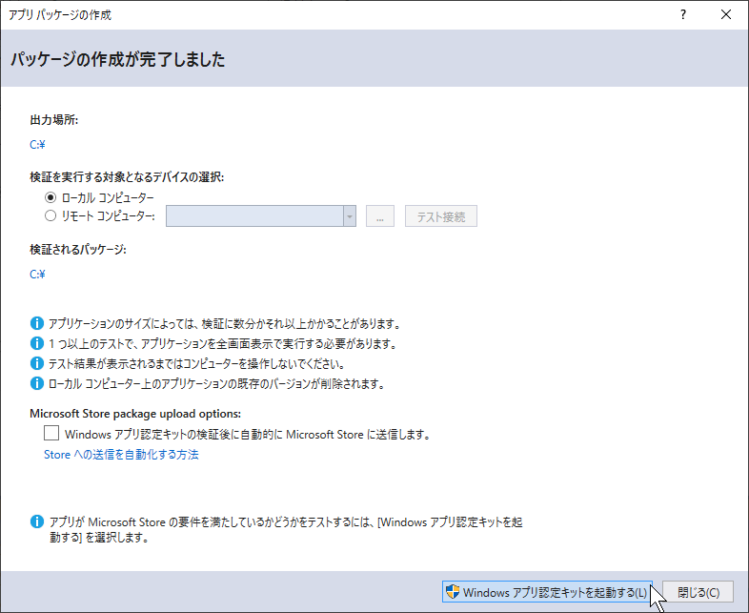This screenshot has width=749, height=613.
Task: Click info icon beside Microsoft Store の要件 message
Action: pos(37,521)
